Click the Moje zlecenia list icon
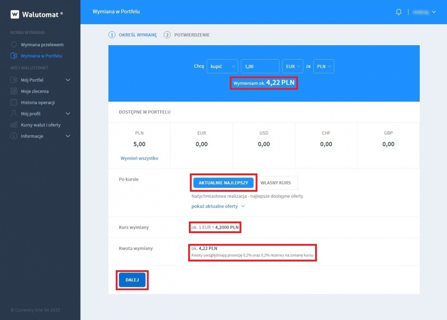Viewport: 447px width, 320px height. (x=14, y=91)
